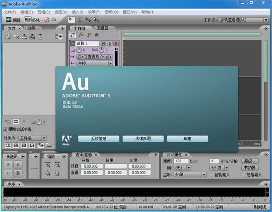Click the Stop button in Transport
This screenshot has height=212, width=272.
coord(8,164)
